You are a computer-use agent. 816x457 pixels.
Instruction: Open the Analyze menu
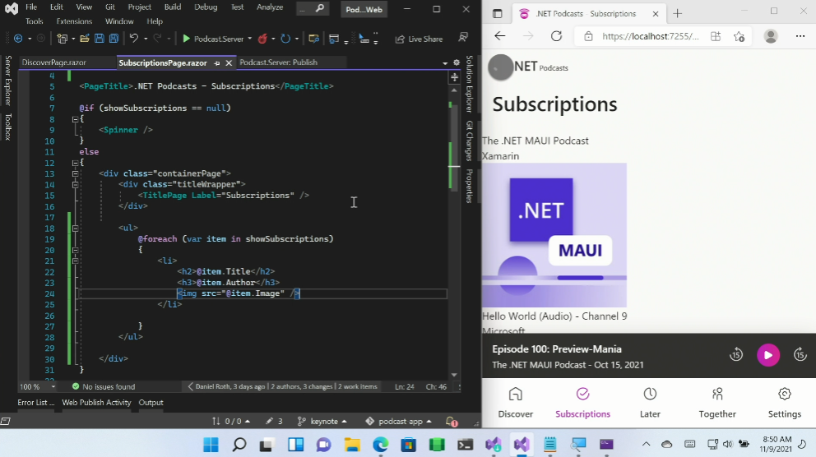(x=270, y=7)
